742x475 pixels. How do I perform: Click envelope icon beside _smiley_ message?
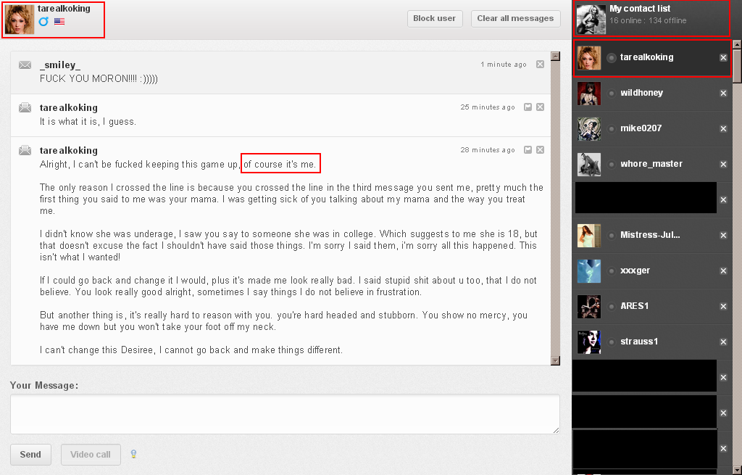(x=25, y=65)
